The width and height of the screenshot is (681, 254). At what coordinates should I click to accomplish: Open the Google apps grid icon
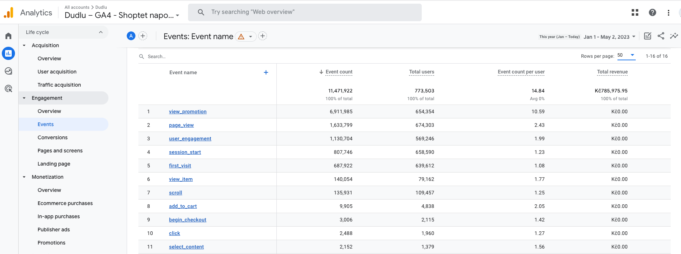635,12
